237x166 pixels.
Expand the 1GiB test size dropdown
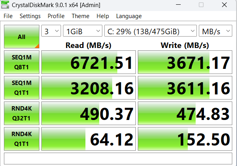point(83,31)
